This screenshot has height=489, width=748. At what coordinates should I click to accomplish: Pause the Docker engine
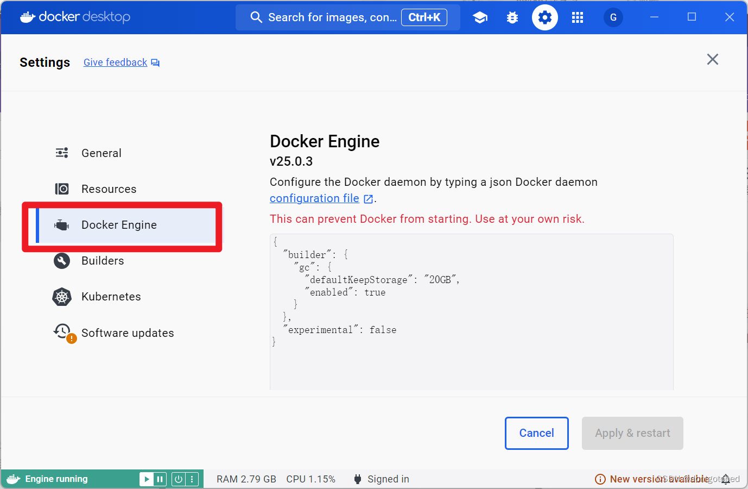tap(159, 479)
